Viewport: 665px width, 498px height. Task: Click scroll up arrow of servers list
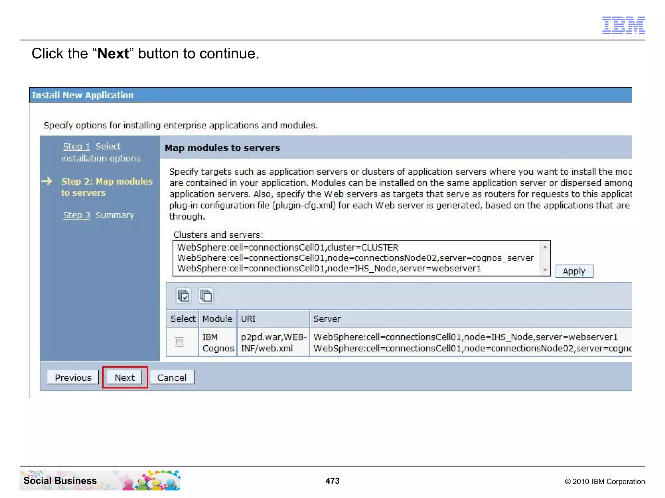[545, 247]
